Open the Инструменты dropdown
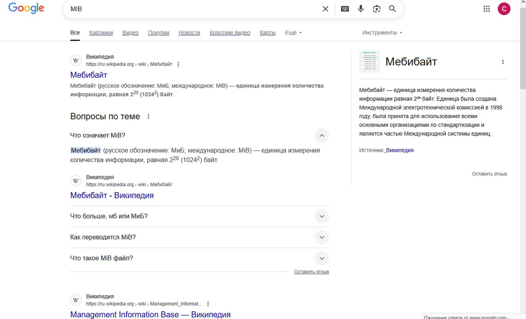Image resolution: width=526 pixels, height=319 pixels. pyautogui.click(x=382, y=33)
